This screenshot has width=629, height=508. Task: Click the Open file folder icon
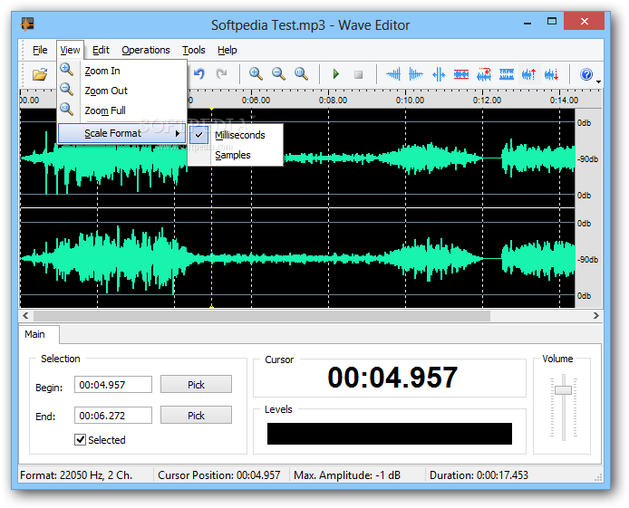coord(40,74)
